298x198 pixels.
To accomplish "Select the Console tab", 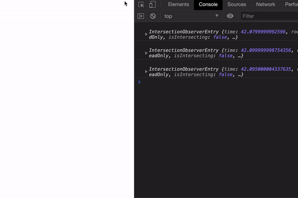I will point(208,4).
